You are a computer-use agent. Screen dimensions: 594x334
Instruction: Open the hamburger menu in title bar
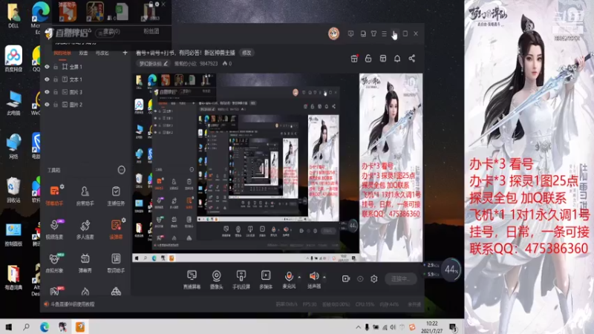coord(384,33)
